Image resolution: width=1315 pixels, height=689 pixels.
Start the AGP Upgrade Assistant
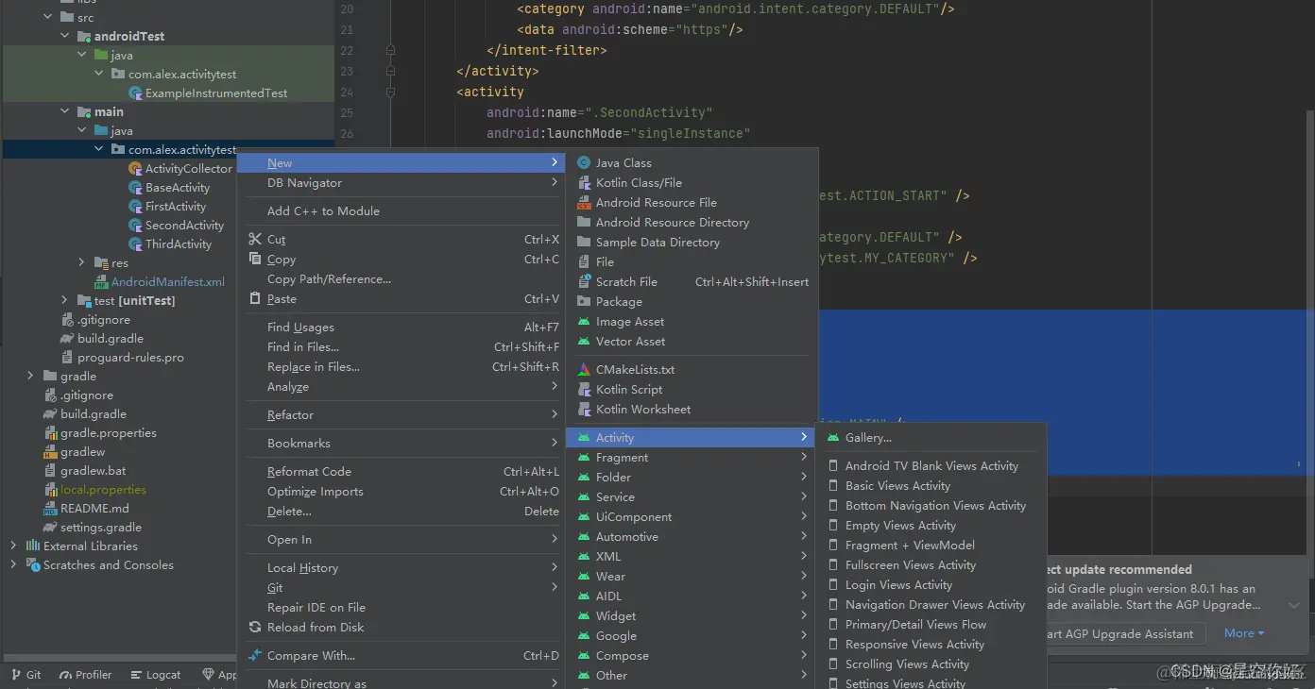1124,634
